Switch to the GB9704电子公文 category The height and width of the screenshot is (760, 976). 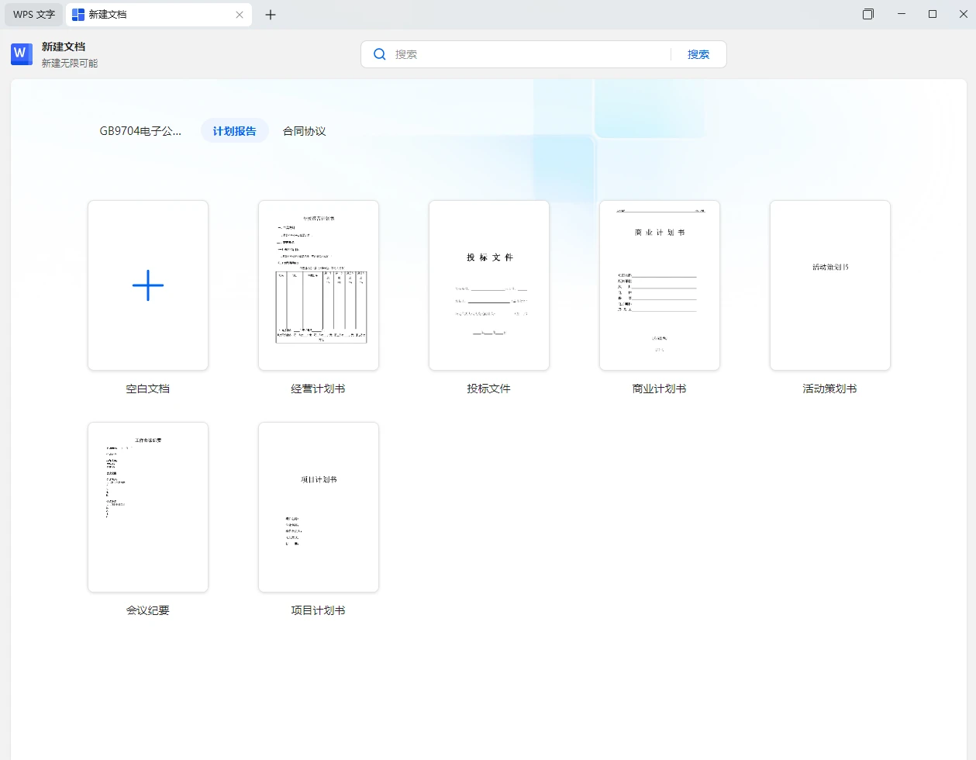(x=140, y=130)
